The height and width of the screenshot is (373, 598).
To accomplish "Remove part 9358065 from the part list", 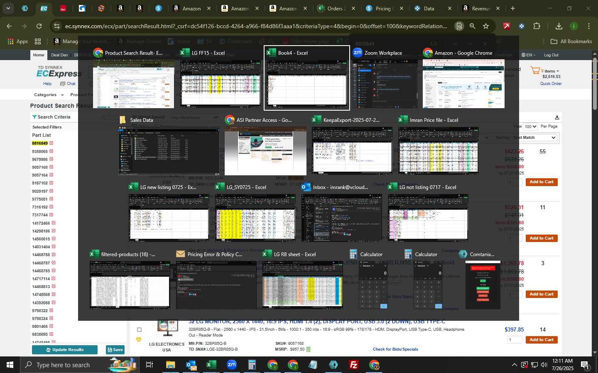I will click(51, 151).
